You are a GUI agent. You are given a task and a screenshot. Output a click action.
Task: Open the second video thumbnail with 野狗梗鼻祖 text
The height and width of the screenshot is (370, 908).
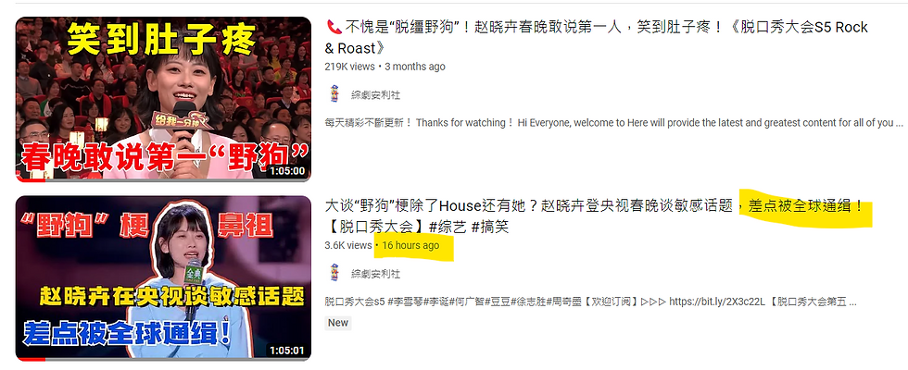(163, 278)
